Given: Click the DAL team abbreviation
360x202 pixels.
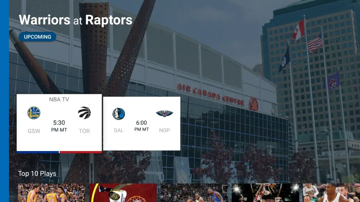Looking at the screenshot, I should click(x=119, y=130).
